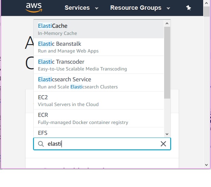Click the magnifying glass search icon
This screenshot has height=187, width=211.
click(x=41, y=144)
